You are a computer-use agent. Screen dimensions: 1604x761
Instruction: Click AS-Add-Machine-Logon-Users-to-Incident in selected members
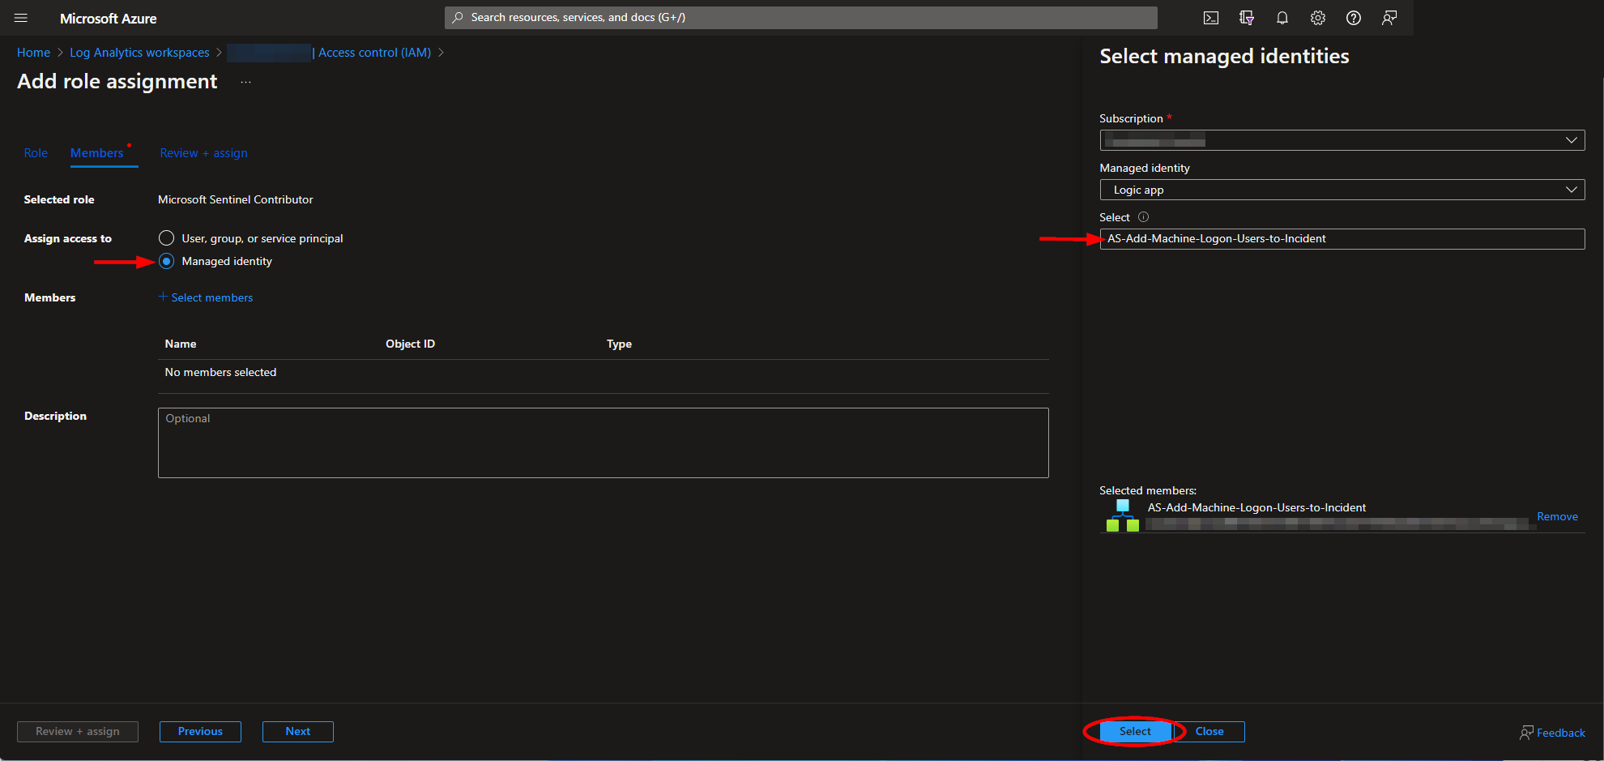tap(1256, 507)
